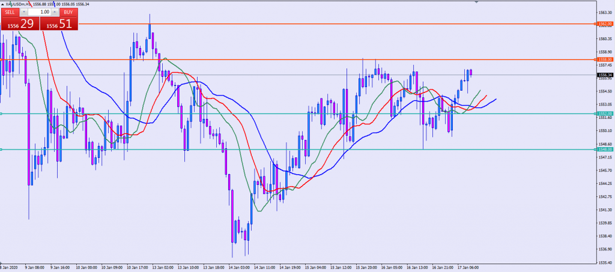The image size is (615, 272).
Task: Click the BUY button in one-click panel
Action: click(68, 11)
